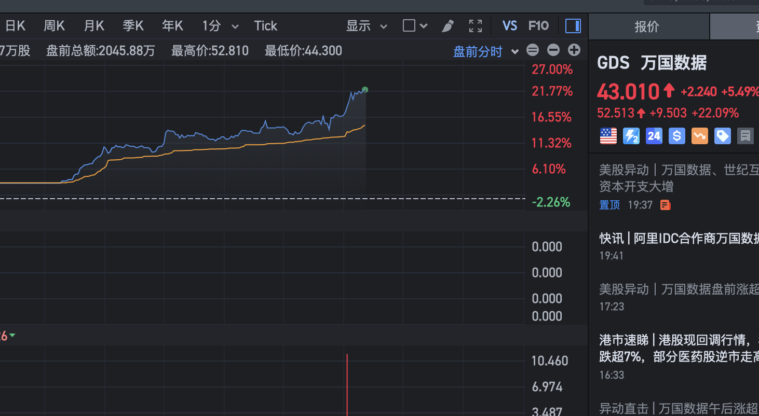Click the 6.974 volume axis label
759x416 pixels.
pyautogui.click(x=547, y=387)
